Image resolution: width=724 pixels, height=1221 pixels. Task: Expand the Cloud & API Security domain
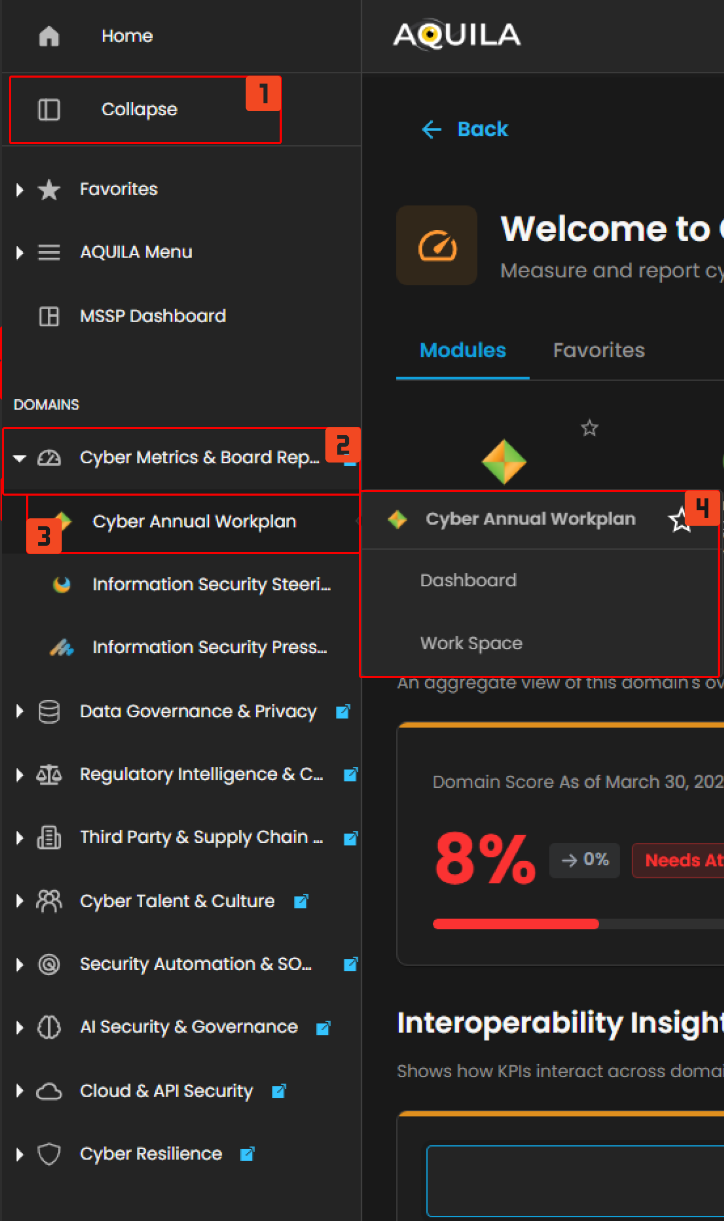coord(20,1091)
